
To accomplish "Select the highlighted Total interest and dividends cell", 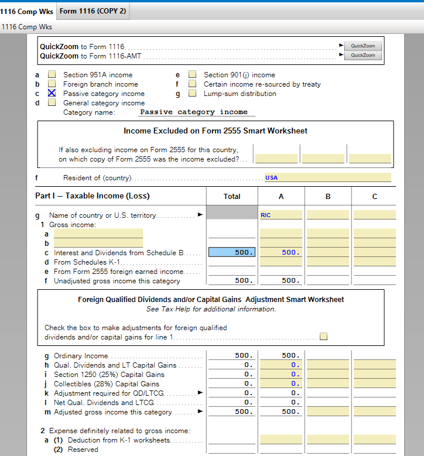I will pyautogui.click(x=232, y=253).
